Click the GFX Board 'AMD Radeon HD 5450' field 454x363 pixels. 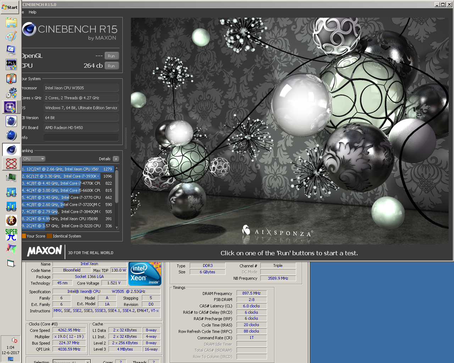(x=81, y=128)
